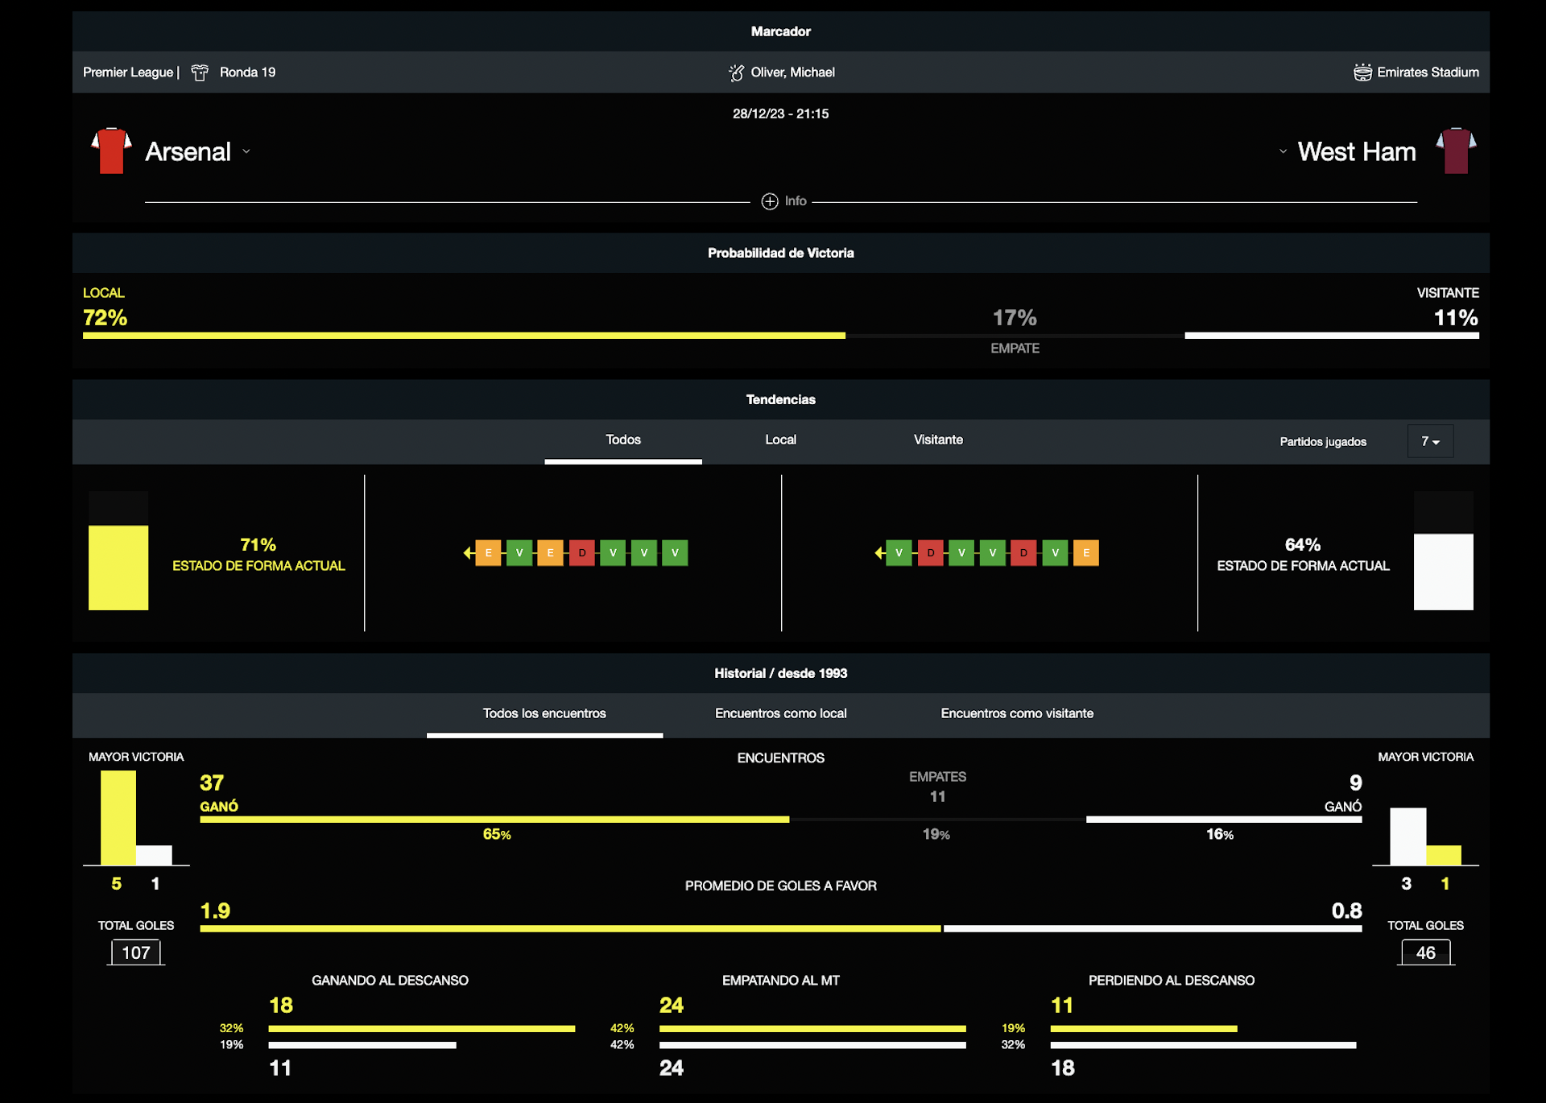Click the yellow arrow before West Ham's form sequence
Image resolution: width=1546 pixels, height=1103 pixels.
[879, 553]
